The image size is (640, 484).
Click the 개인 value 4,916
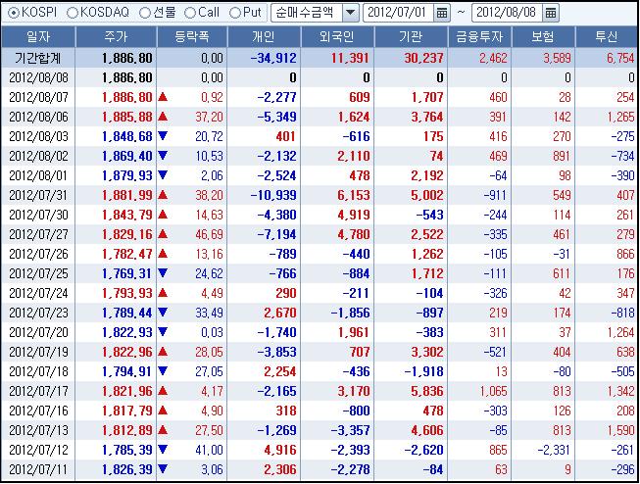pyautogui.click(x=280, y=450)
